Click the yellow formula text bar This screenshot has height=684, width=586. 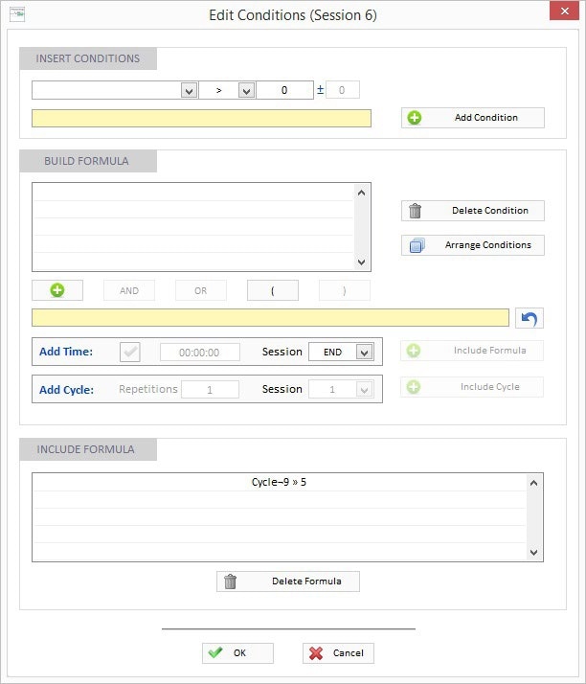click(270, 318)
